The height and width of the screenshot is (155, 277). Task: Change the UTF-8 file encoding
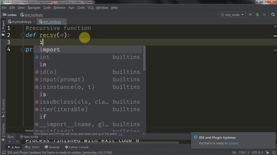tap(257, 152)
